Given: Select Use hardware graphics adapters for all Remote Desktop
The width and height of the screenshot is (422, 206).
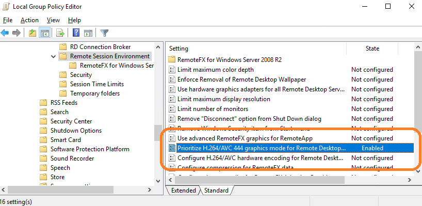Looking at the screenshot, I should (x=261, y=89).
